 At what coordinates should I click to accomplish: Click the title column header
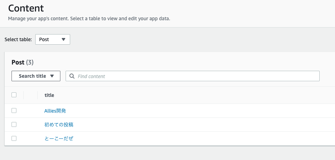click(x=49, y=95)
